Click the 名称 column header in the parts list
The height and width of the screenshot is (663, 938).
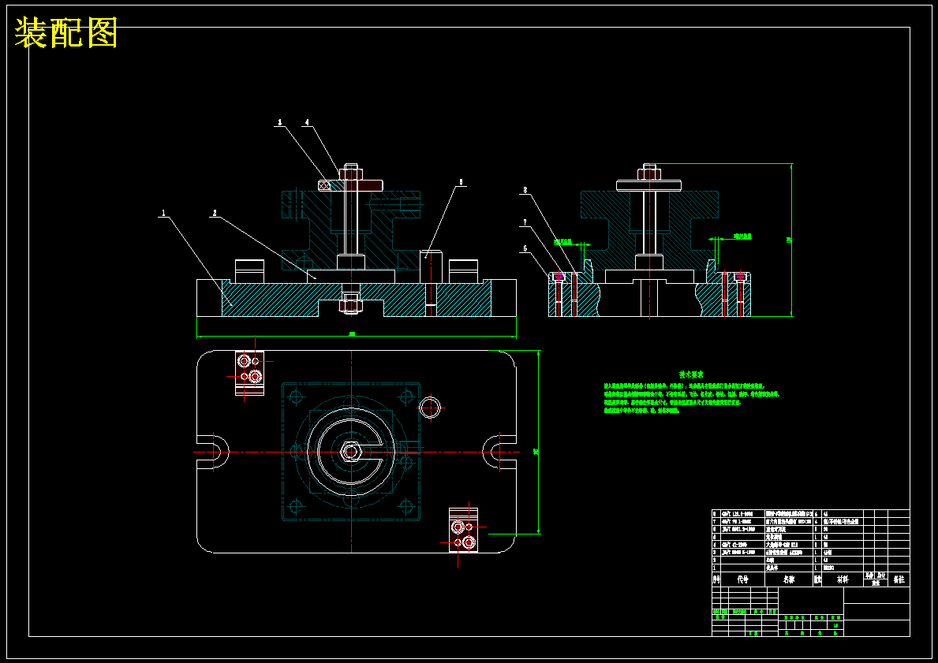789,579
